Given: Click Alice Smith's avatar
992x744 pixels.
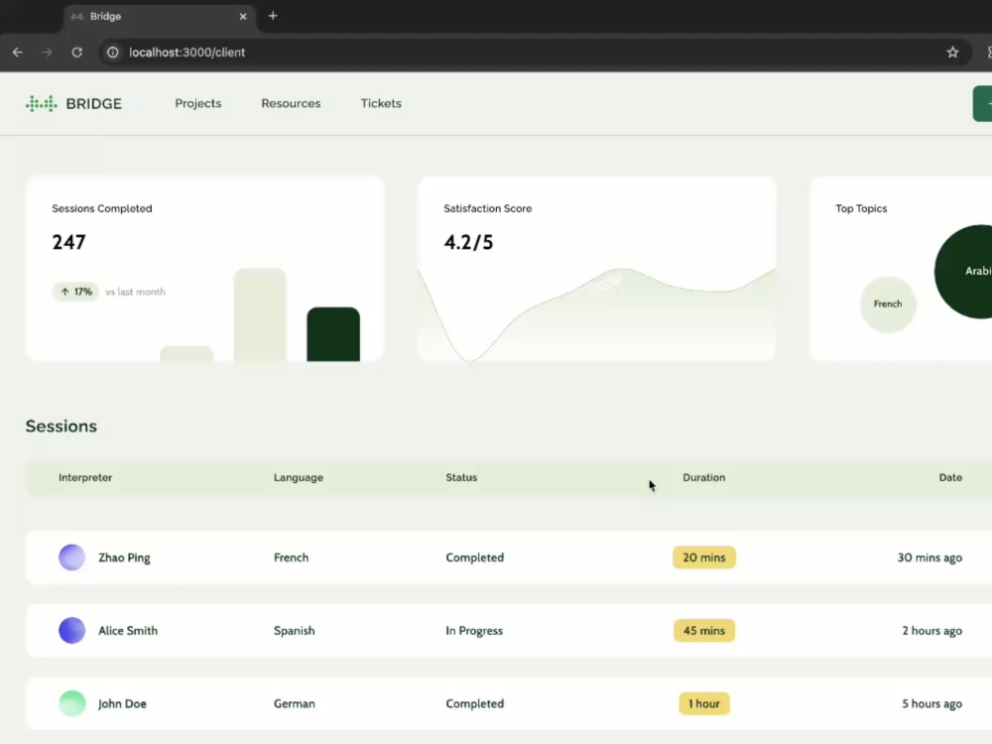Looking at the screenshot, I should (x=72, y=631).
